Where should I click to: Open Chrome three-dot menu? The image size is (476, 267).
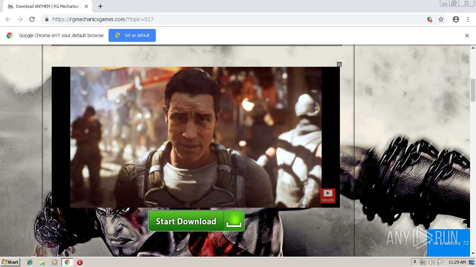click(x=468, y=19)
